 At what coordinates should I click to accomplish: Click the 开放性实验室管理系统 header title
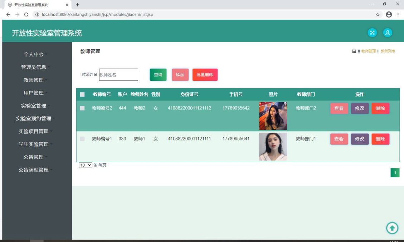[x=47, y=33]
